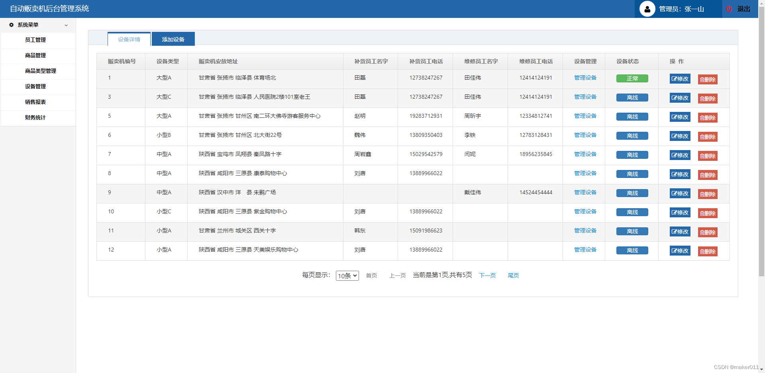Delete vending machine 1 with 删除
Screen dimensions: 765x373
click(708, 79)
